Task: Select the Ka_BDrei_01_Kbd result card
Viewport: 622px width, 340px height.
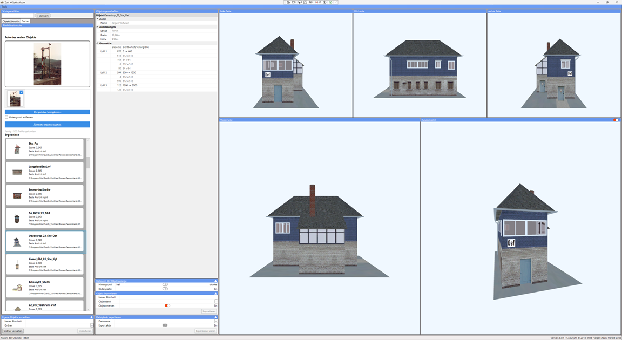Action: (x=44, y=218)
